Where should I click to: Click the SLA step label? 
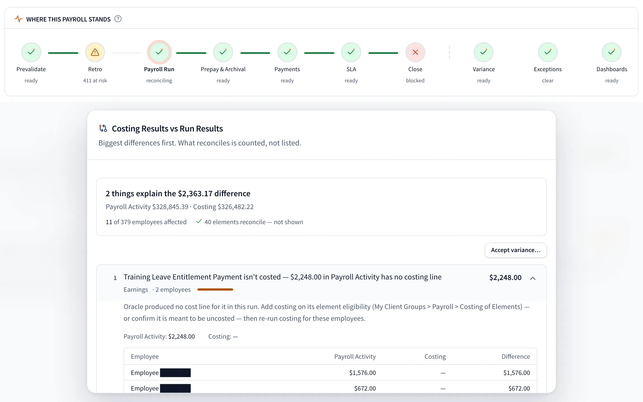click(351, 69)
